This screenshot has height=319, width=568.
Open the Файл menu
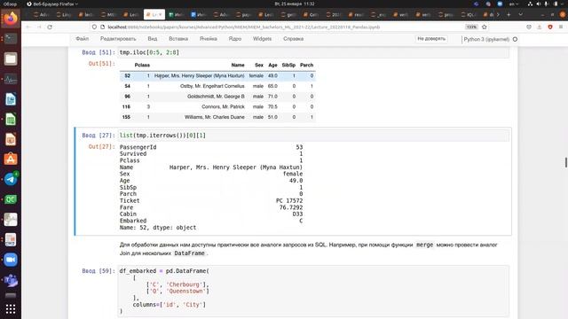[83, 39]
